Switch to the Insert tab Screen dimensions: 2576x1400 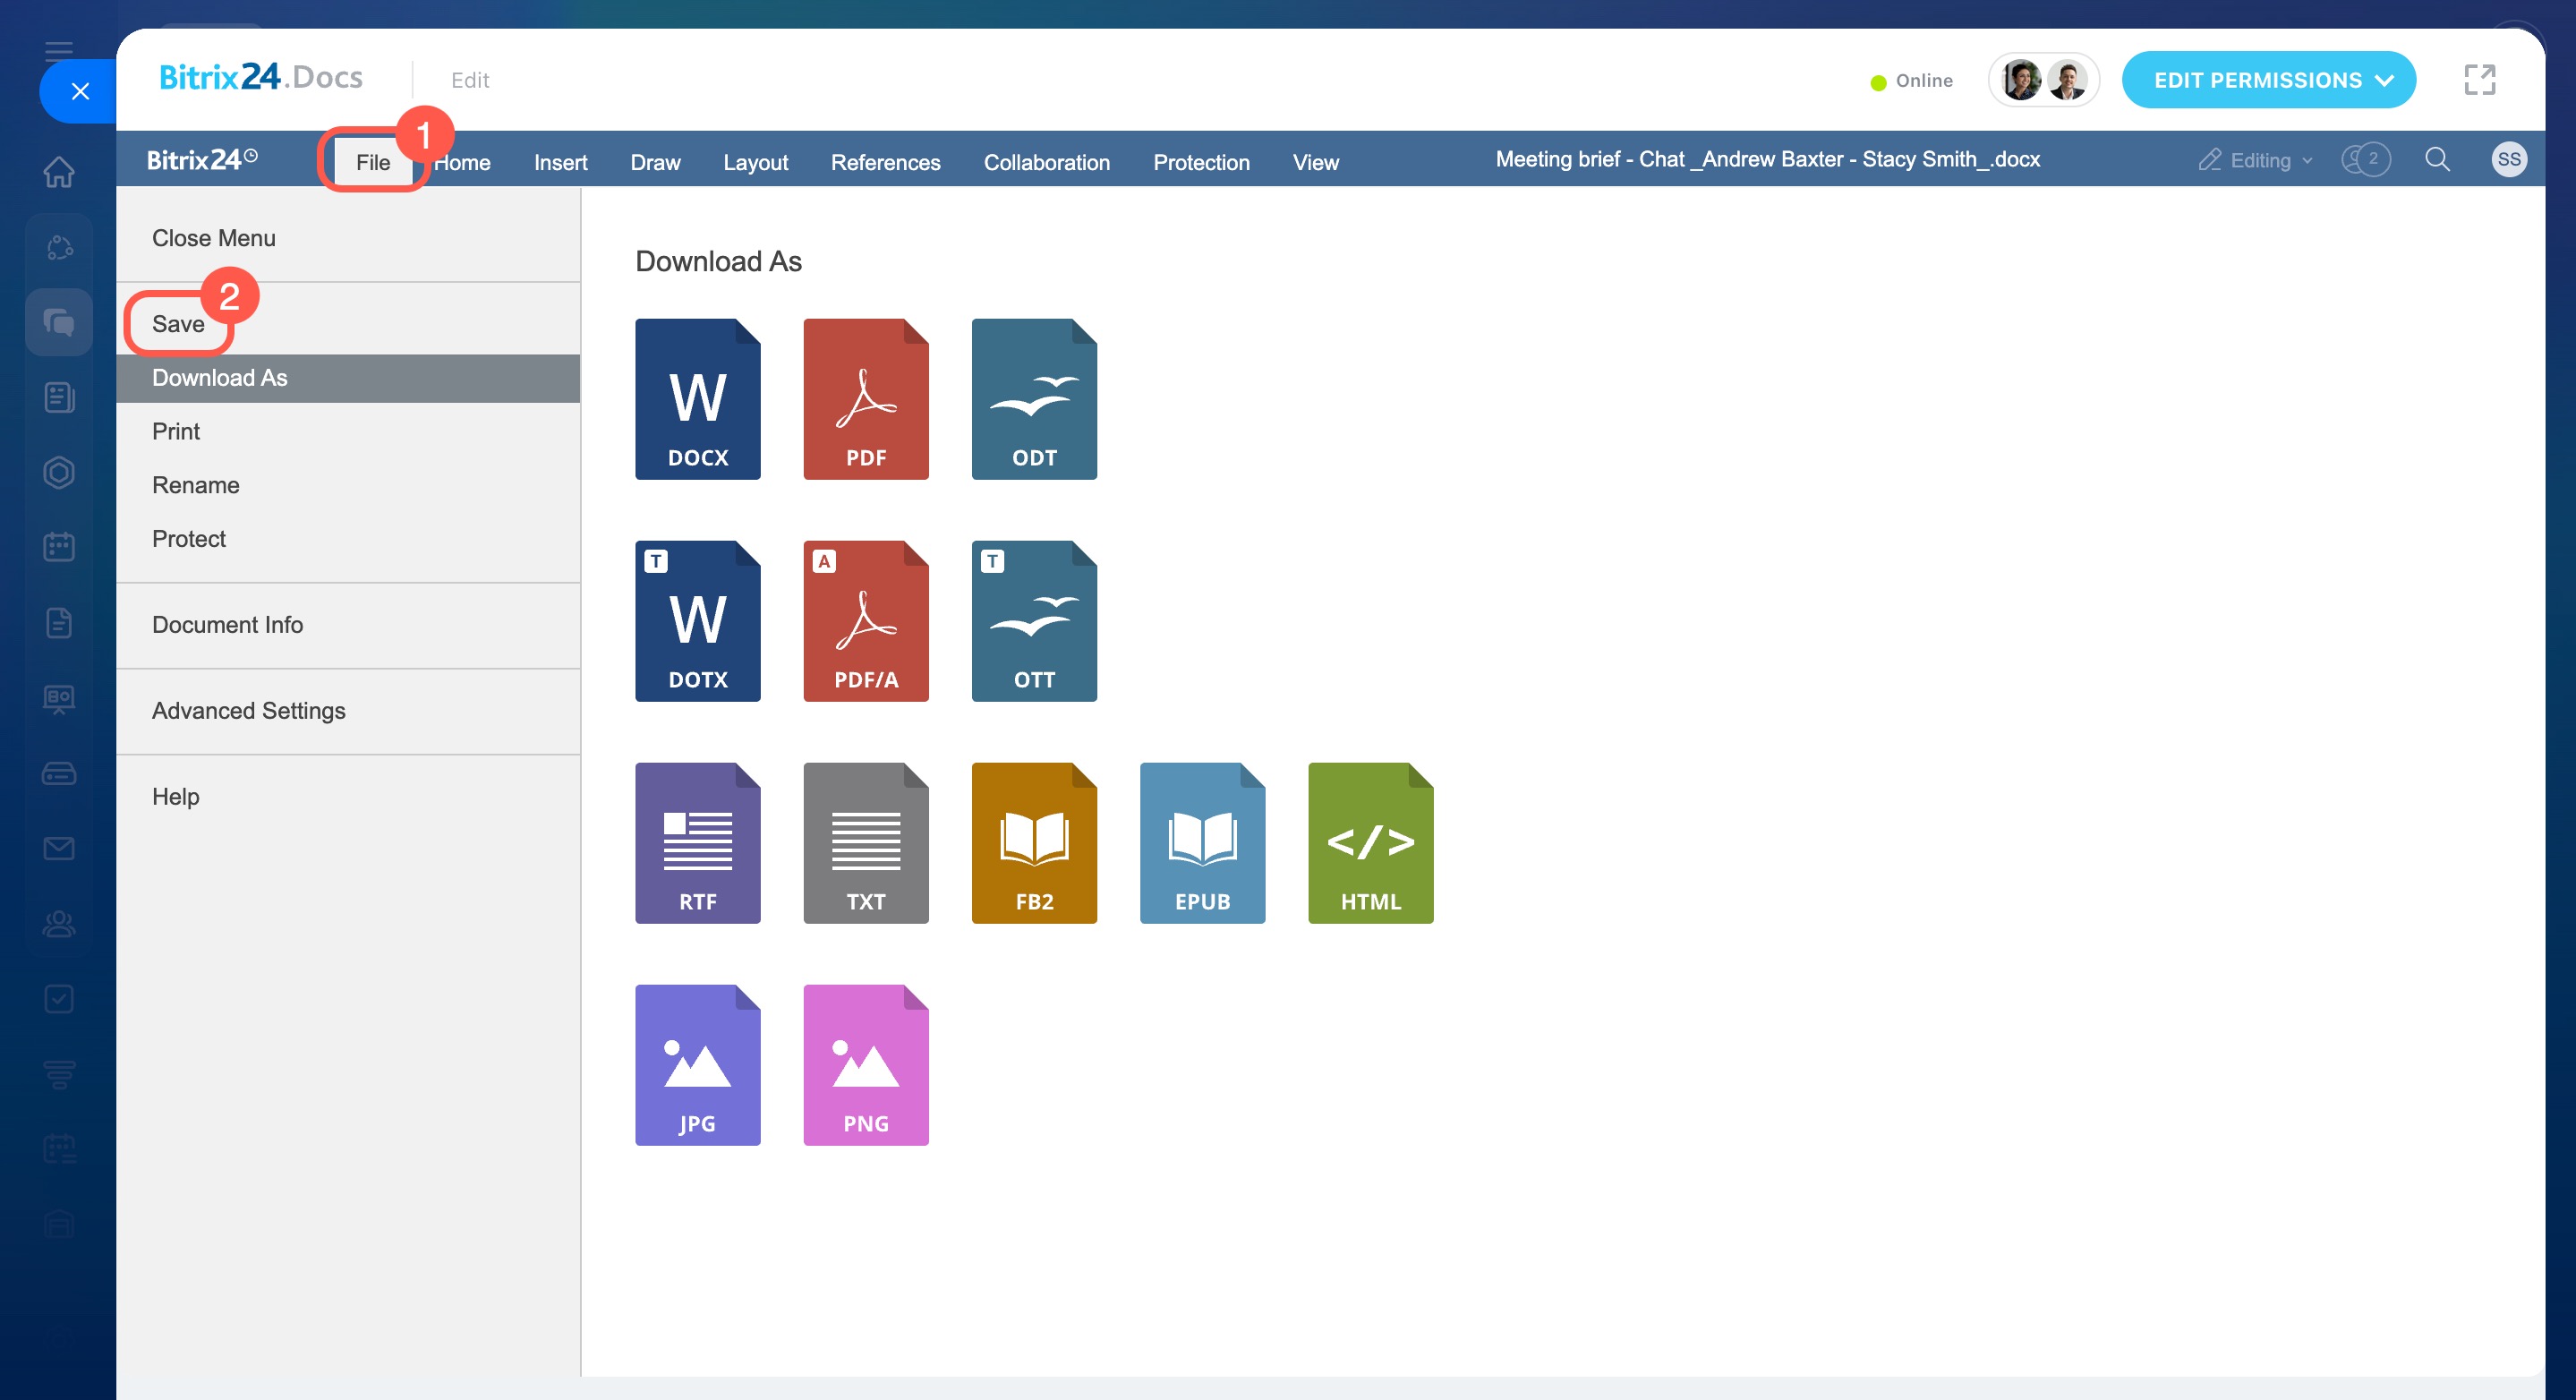pos(560,162)
